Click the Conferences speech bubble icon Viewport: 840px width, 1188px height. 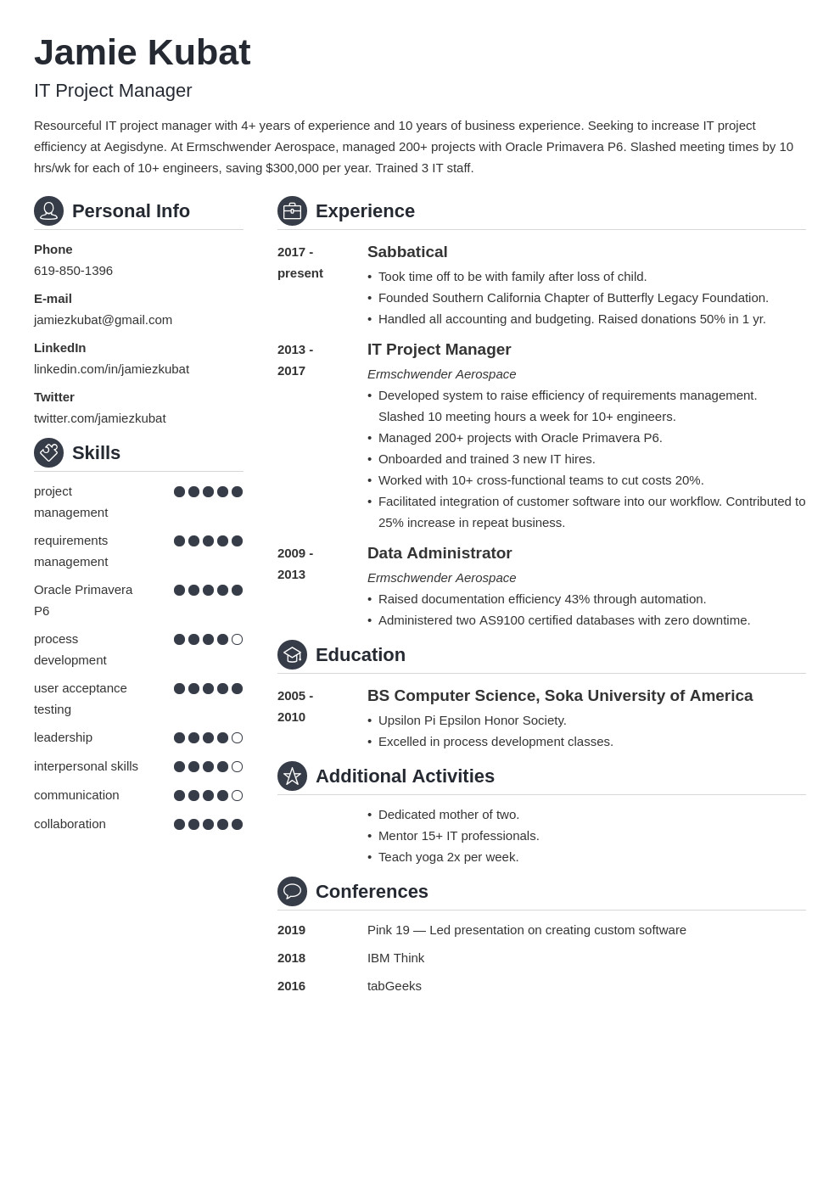click(x=292, y=891)
